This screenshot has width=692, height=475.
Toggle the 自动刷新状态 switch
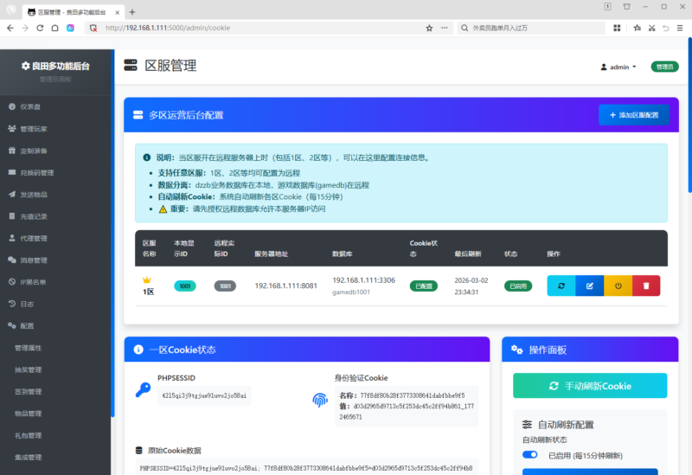[x=529, y=455]
